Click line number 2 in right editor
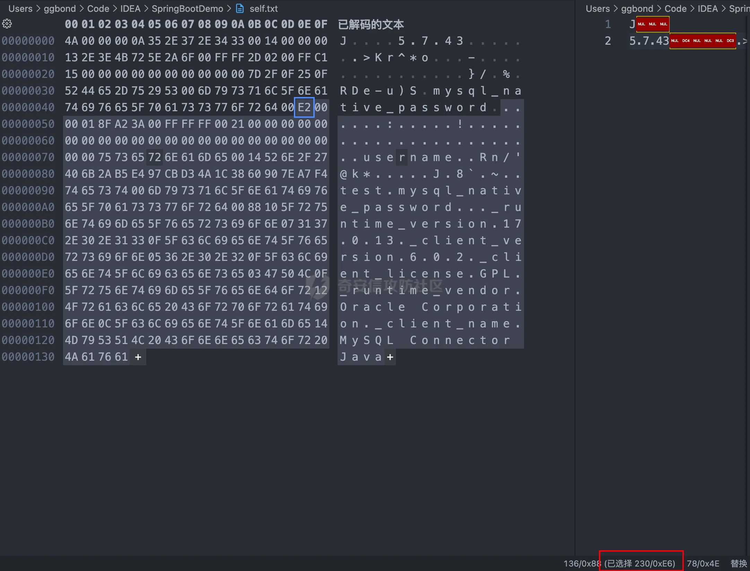Viewport: 750px width, 571px height. (608, 41)
